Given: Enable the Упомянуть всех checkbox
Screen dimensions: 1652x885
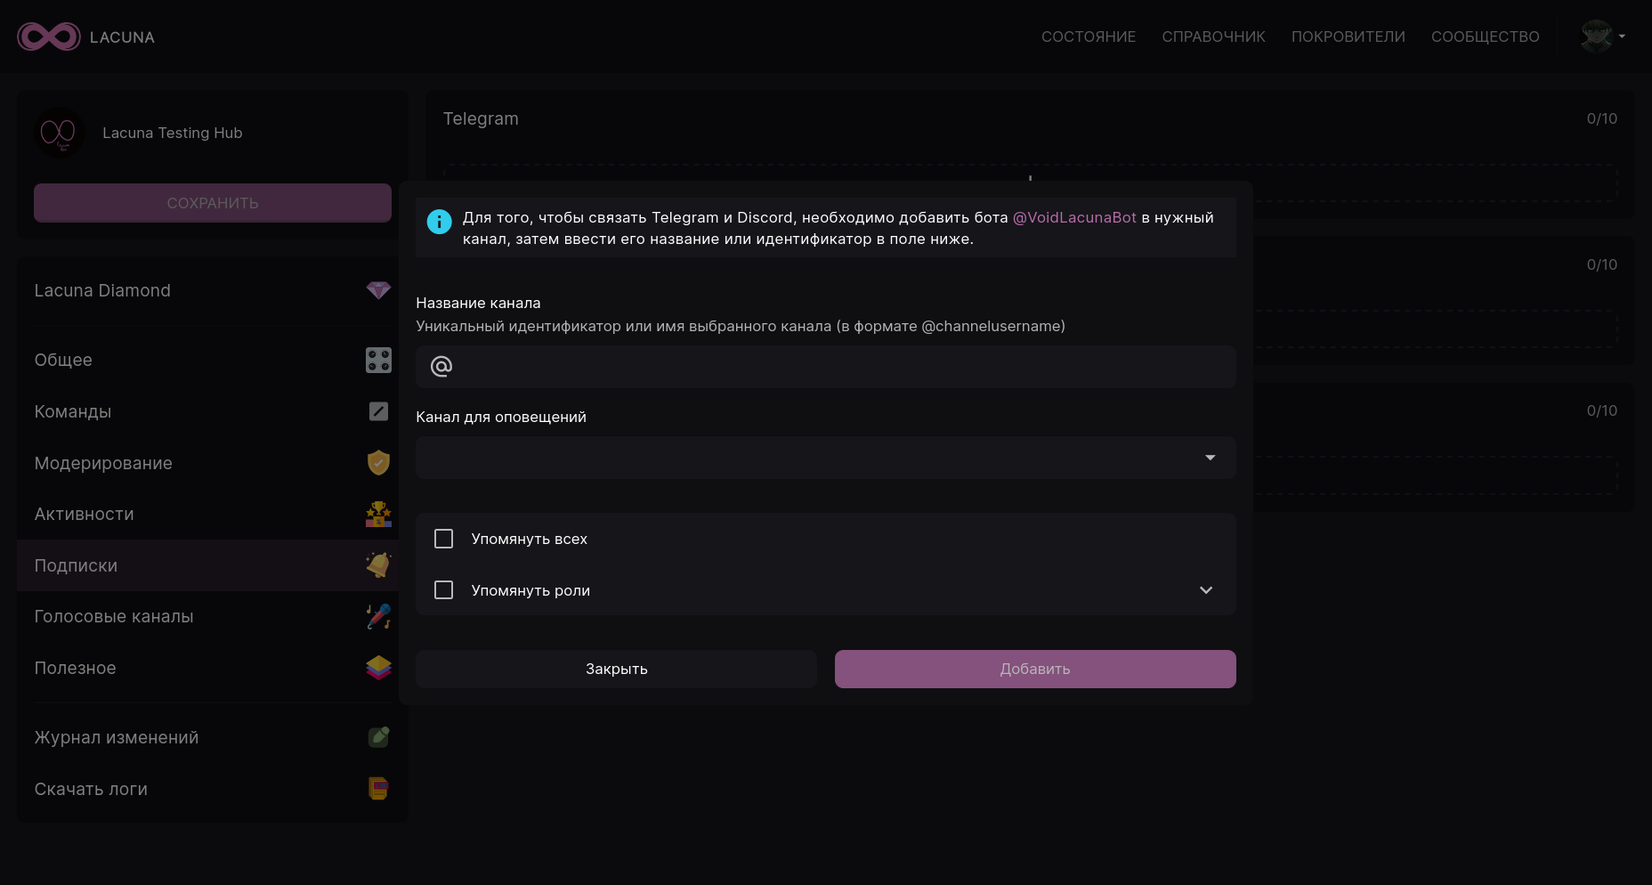Looking at the screenshot, I should (x=443, y=539).
